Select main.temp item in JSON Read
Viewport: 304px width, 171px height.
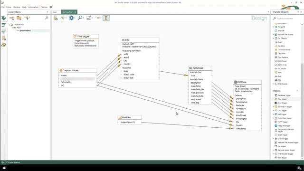[196, 86]
